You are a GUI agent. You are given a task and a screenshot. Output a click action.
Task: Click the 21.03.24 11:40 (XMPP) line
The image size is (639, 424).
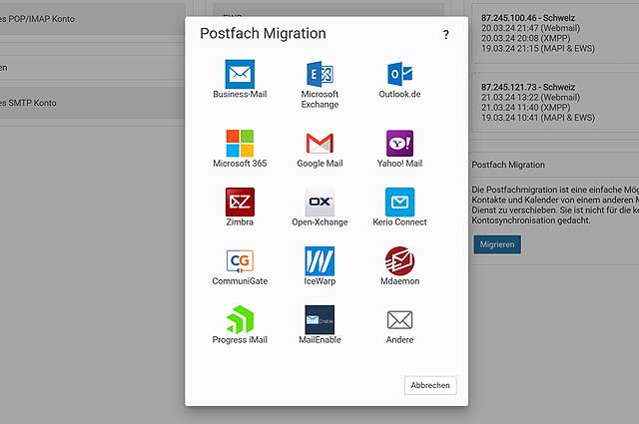coord(525,108)
